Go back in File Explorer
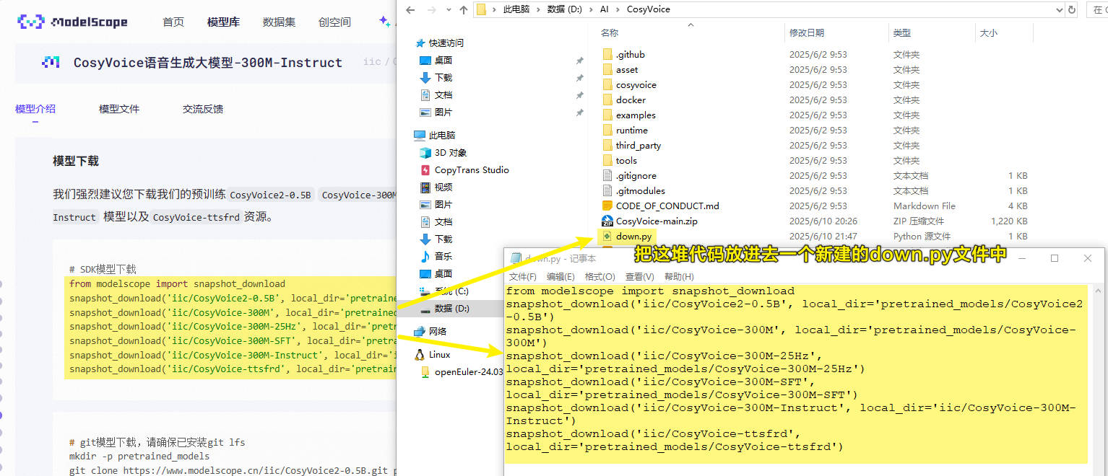Image resolution: width=1108 pixels, height=476 pixels. (x=411, y=9)
